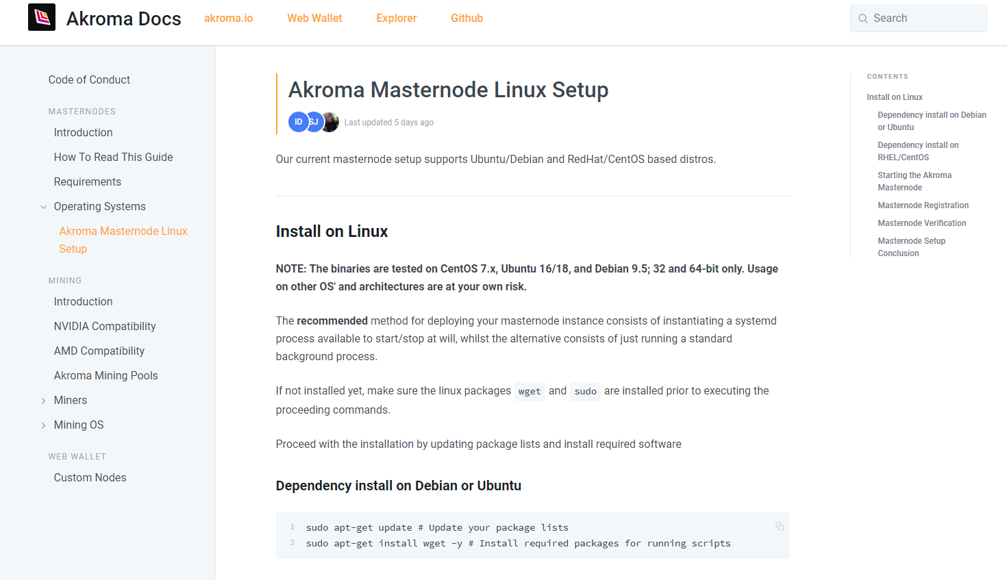Screen dimensions: 1007x580
Task: Open Custom Nodes under Web Wallet
Action: point(90,478)
